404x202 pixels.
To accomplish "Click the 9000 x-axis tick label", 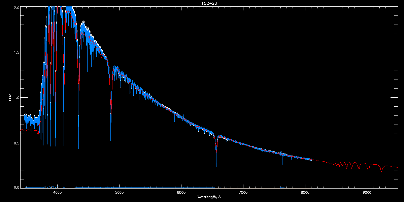I will pyautogui.click(x=367, y=192).
